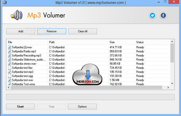The height and width of the screenshot is (116, 181).
Task: Select the Softpedia Slideshow_audio file name
Action: point(29,60)
